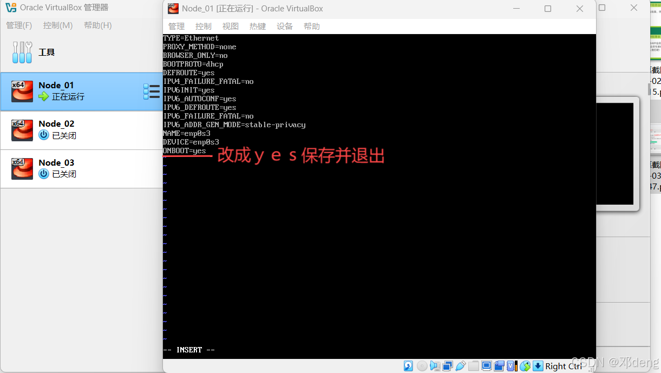Click the green running arrow icon under Node_01
This screenshot has height=373, width=661.
(x=44, y=96)
